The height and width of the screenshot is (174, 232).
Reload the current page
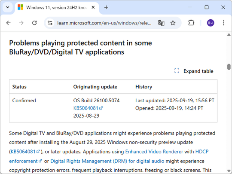(x=34, y=23)
